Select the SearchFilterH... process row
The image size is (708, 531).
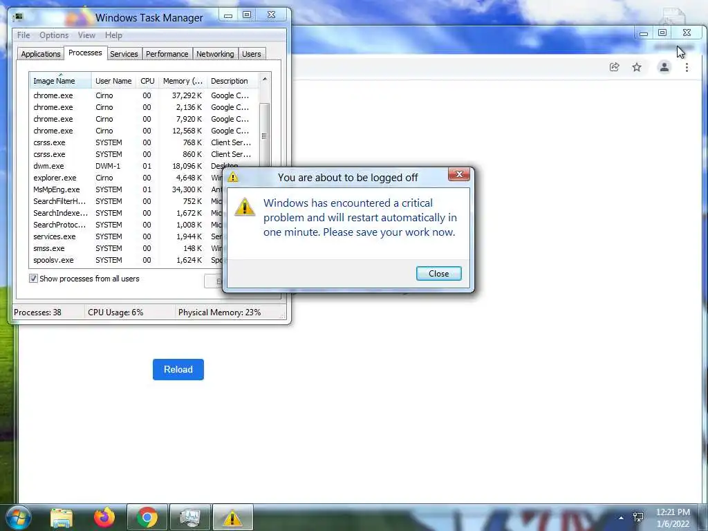coord(127,201)
